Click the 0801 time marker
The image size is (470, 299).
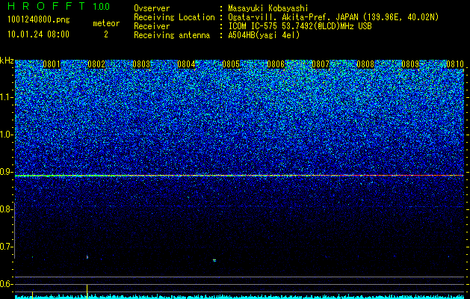click(x=52, y=64)
